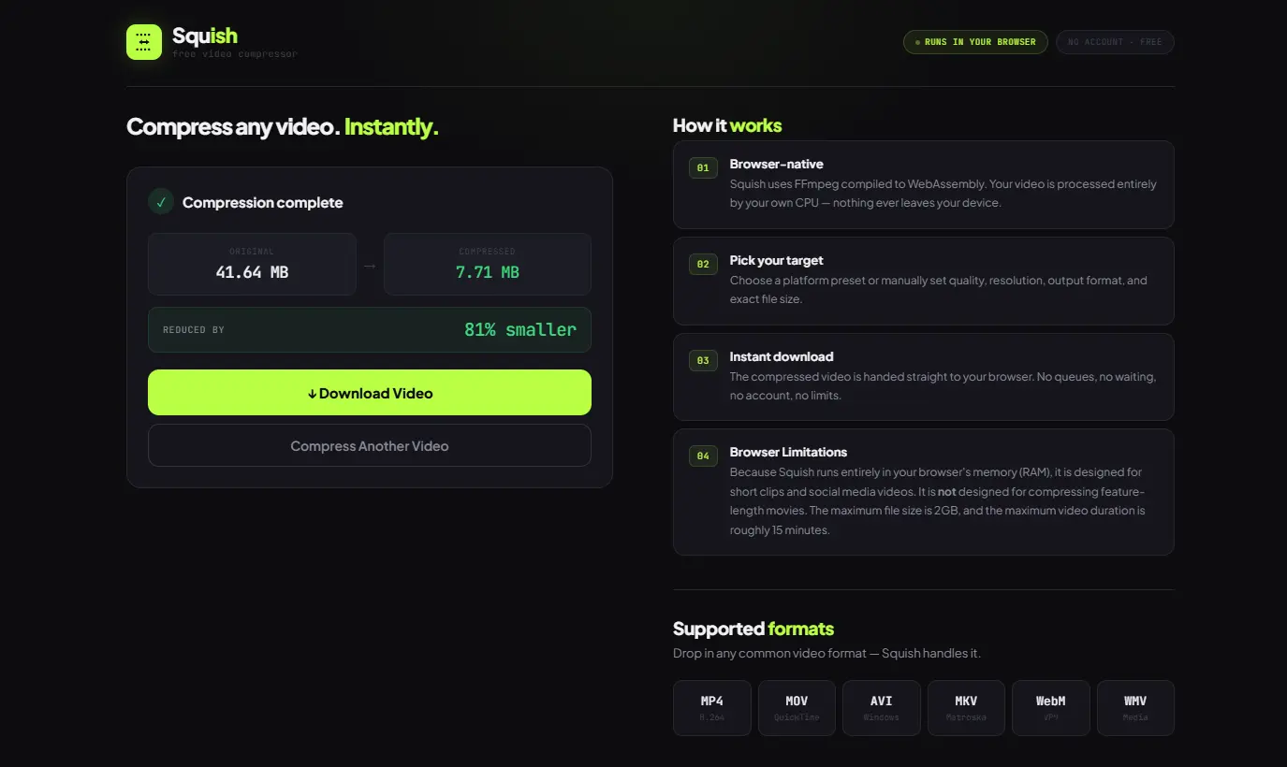Click the Runs In Your Browser badge
The width and height of the screenshot is (1287, 767).
975,42
